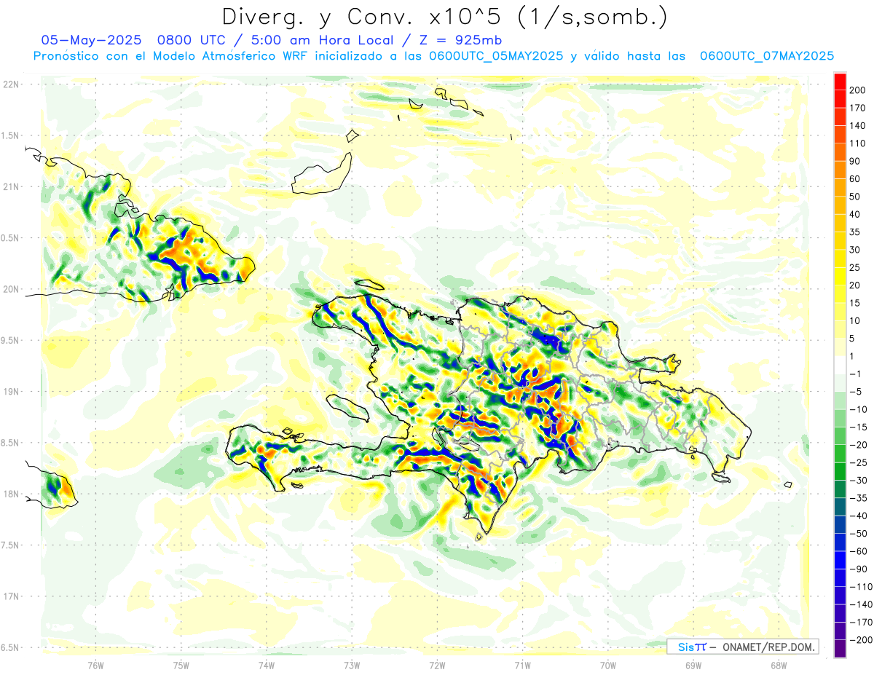
Task: Click the positive '30' colorbar label
Action: [x=855, y=250]
